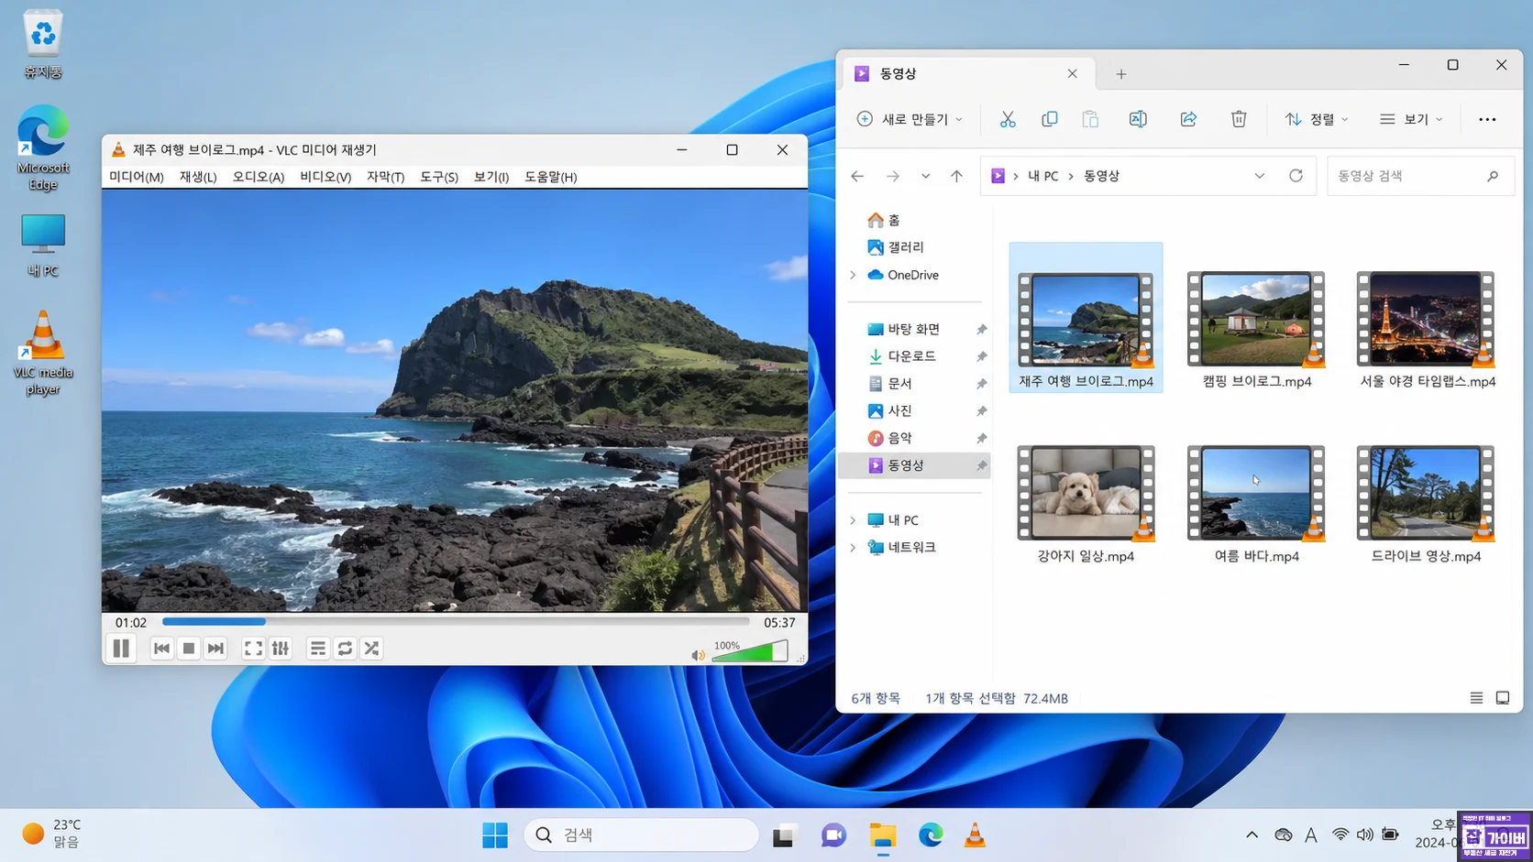
Task: Switch Explorer to large thumbnails view
Action: 1503,698
